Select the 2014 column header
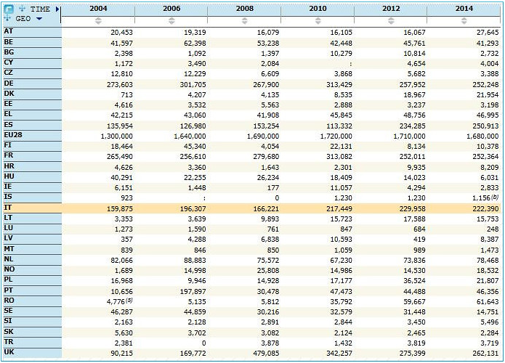505x363 pixels. click(x=464, y=8)
